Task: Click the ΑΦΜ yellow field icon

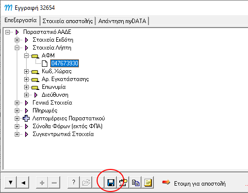Action: (x=35, y=56)
